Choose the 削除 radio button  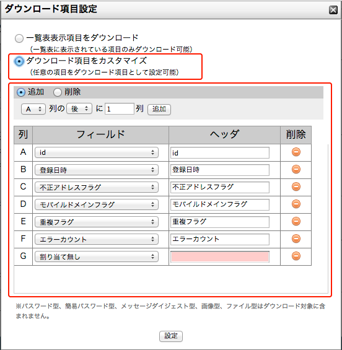click(x=58, y=92)
